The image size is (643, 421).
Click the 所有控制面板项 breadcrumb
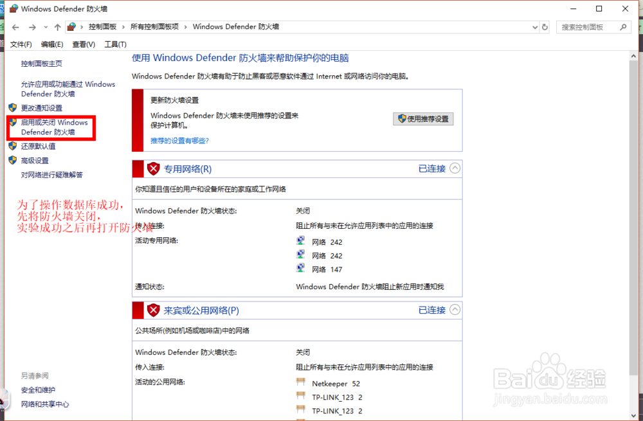click(154, 26)
